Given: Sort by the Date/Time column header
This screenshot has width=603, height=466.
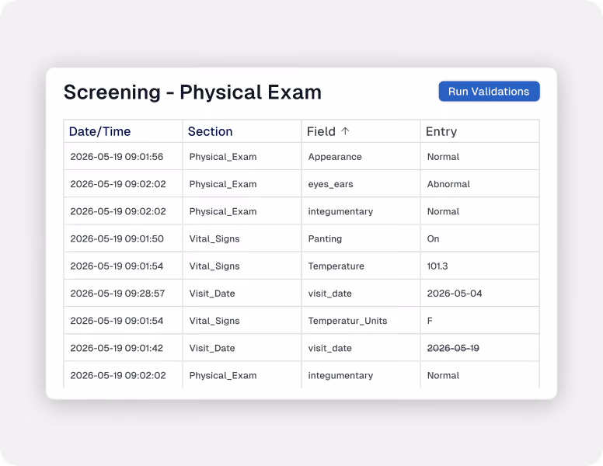Looking at the screenshot, I should [x=99, y=131].
